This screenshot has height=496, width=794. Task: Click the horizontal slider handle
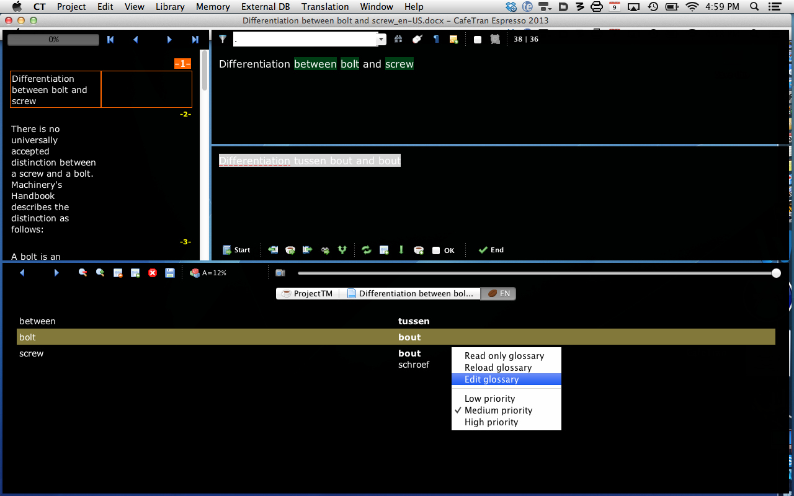[776, 273]
